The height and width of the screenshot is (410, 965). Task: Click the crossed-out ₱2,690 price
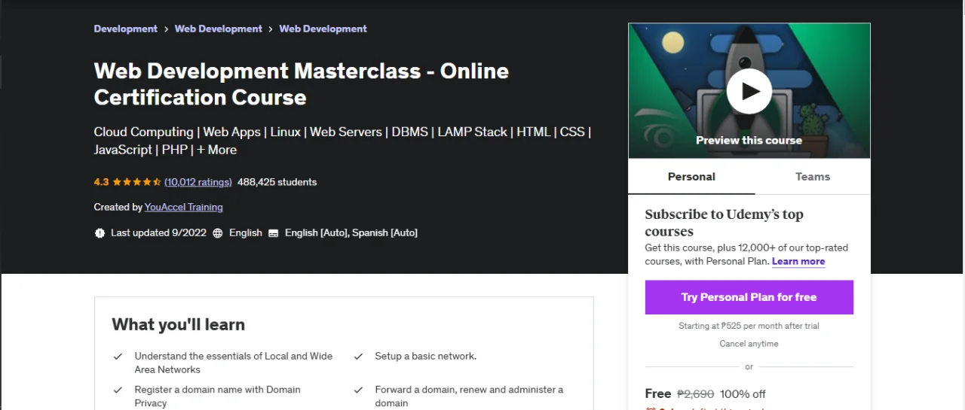(x=695, y=393)
